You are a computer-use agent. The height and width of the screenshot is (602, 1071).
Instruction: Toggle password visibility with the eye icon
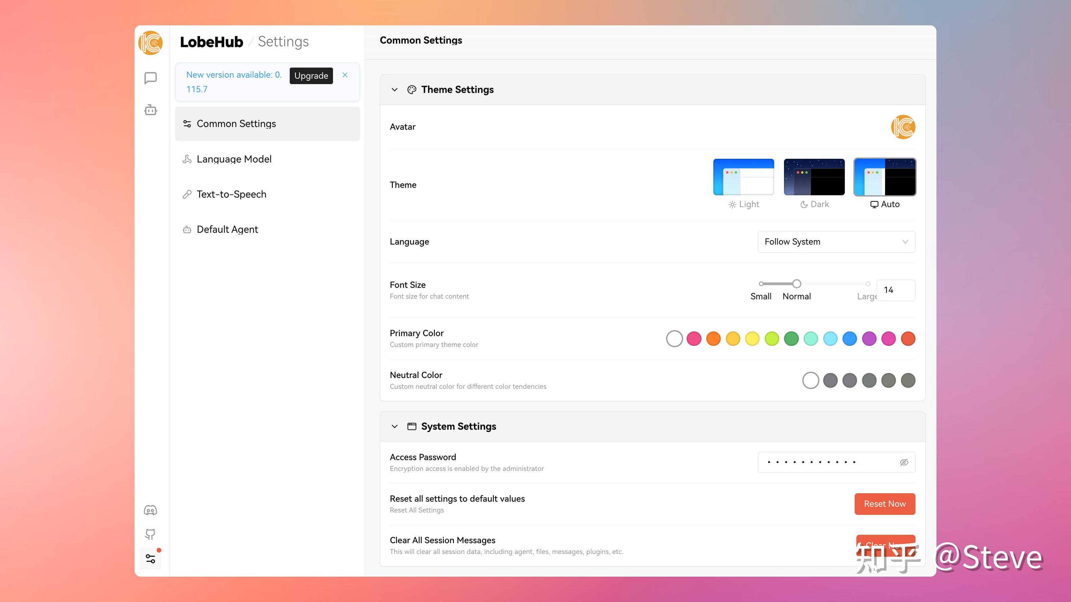coord(904,462)
